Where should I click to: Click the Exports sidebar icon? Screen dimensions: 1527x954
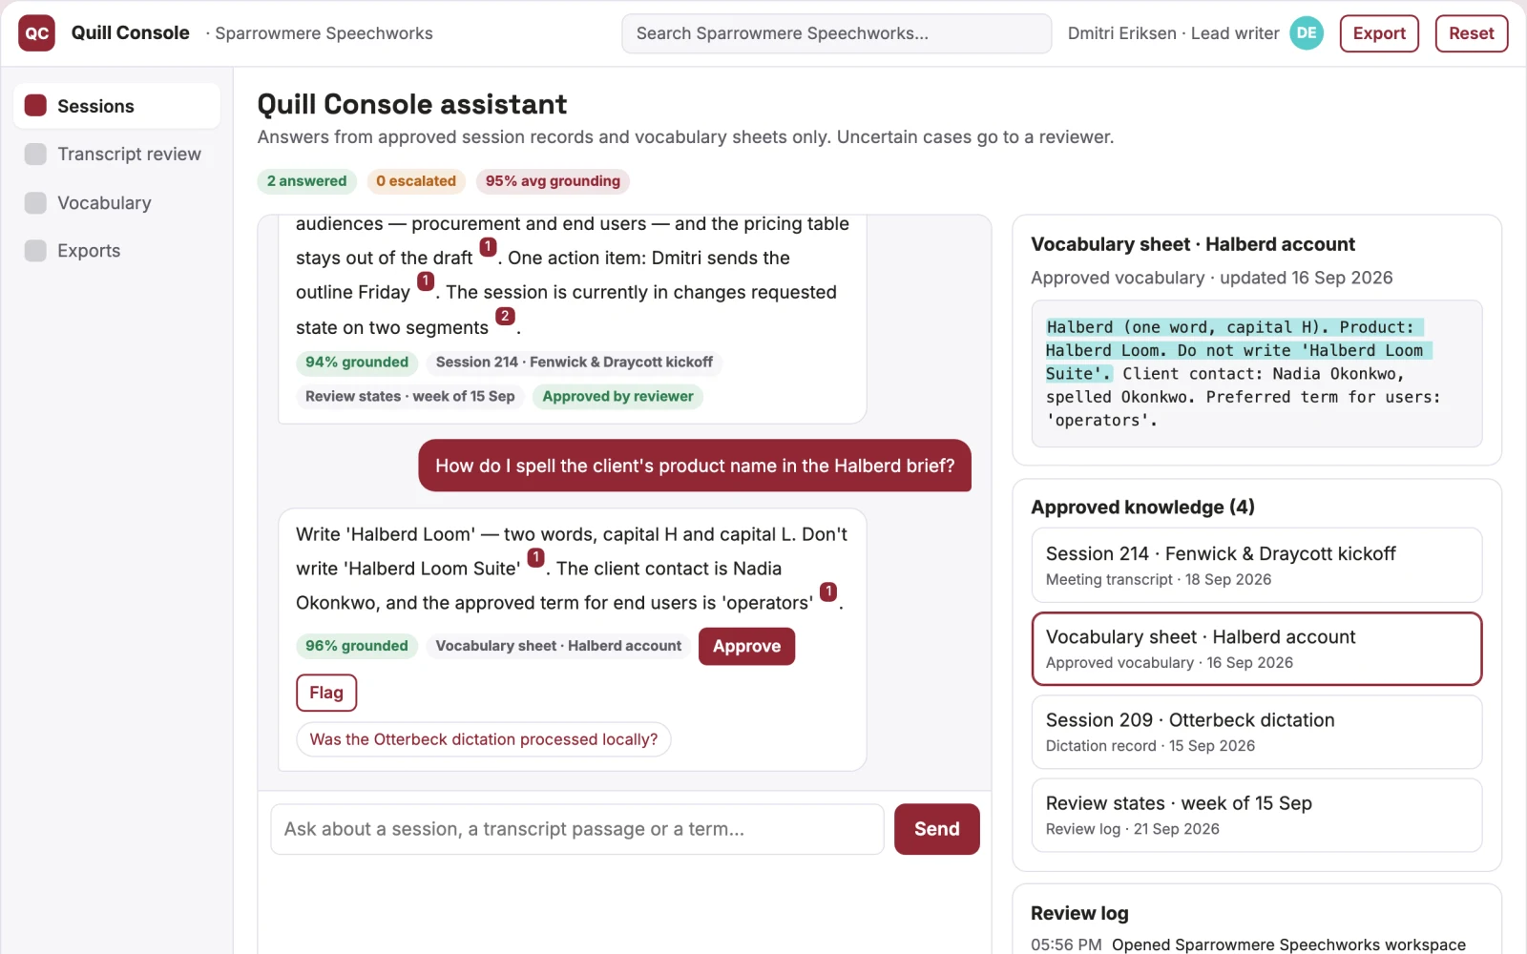tap(35, 251)
